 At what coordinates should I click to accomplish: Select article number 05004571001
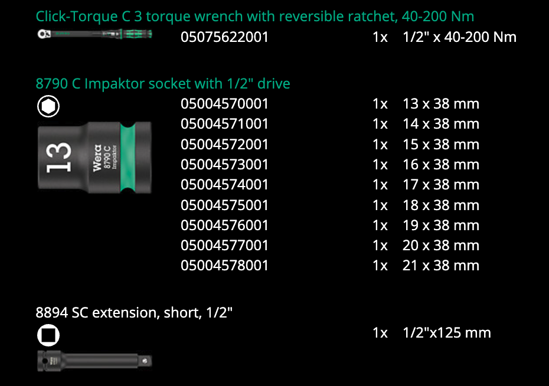click(x=224, y=124)
